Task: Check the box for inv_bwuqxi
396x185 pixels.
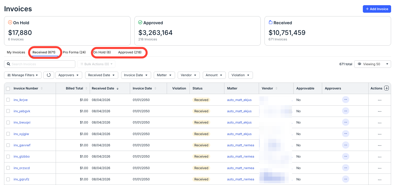Action: 8,122
